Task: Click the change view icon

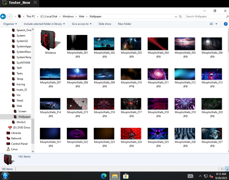Action: (x=212, y=24)
